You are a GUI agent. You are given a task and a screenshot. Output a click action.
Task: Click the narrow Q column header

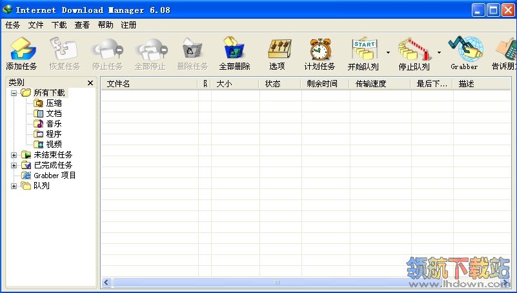(205, 84)
